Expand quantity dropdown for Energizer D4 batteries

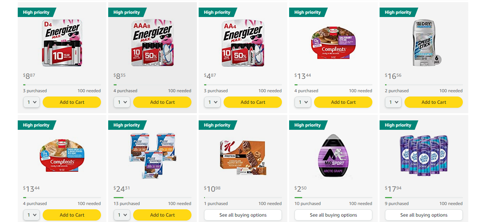31,102
